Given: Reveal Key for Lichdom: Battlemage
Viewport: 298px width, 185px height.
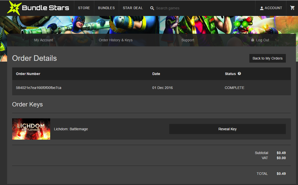Looking at the screenshot, I should coord(227,129).
